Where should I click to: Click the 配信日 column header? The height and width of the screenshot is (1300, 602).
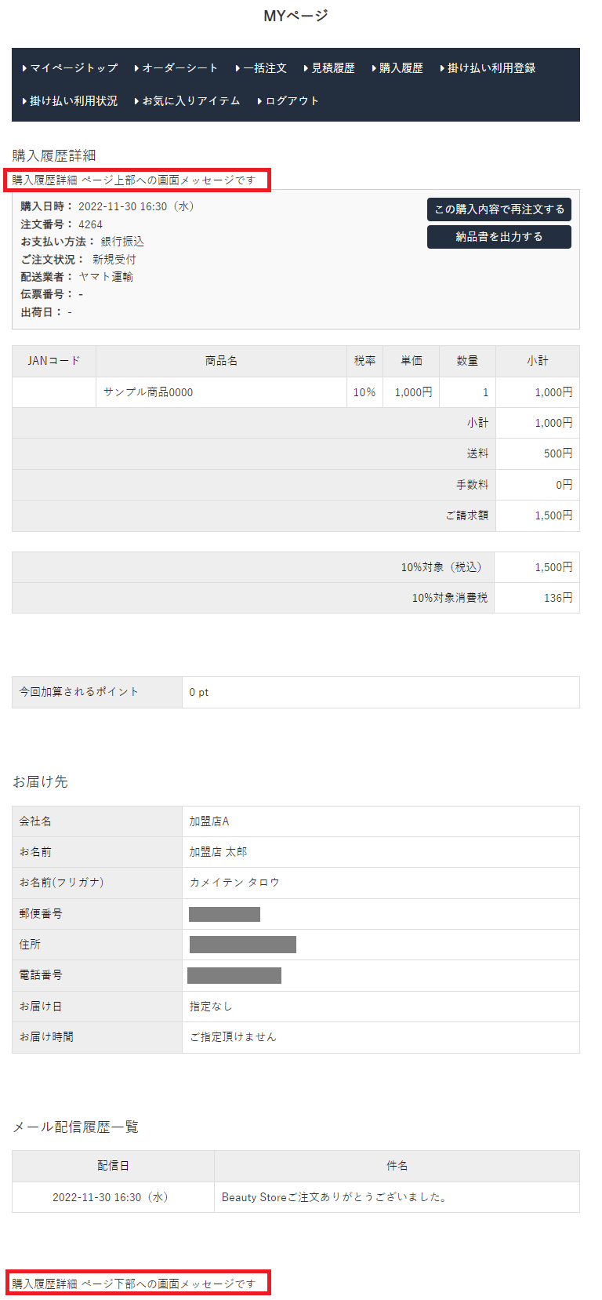pos(113,1166)
